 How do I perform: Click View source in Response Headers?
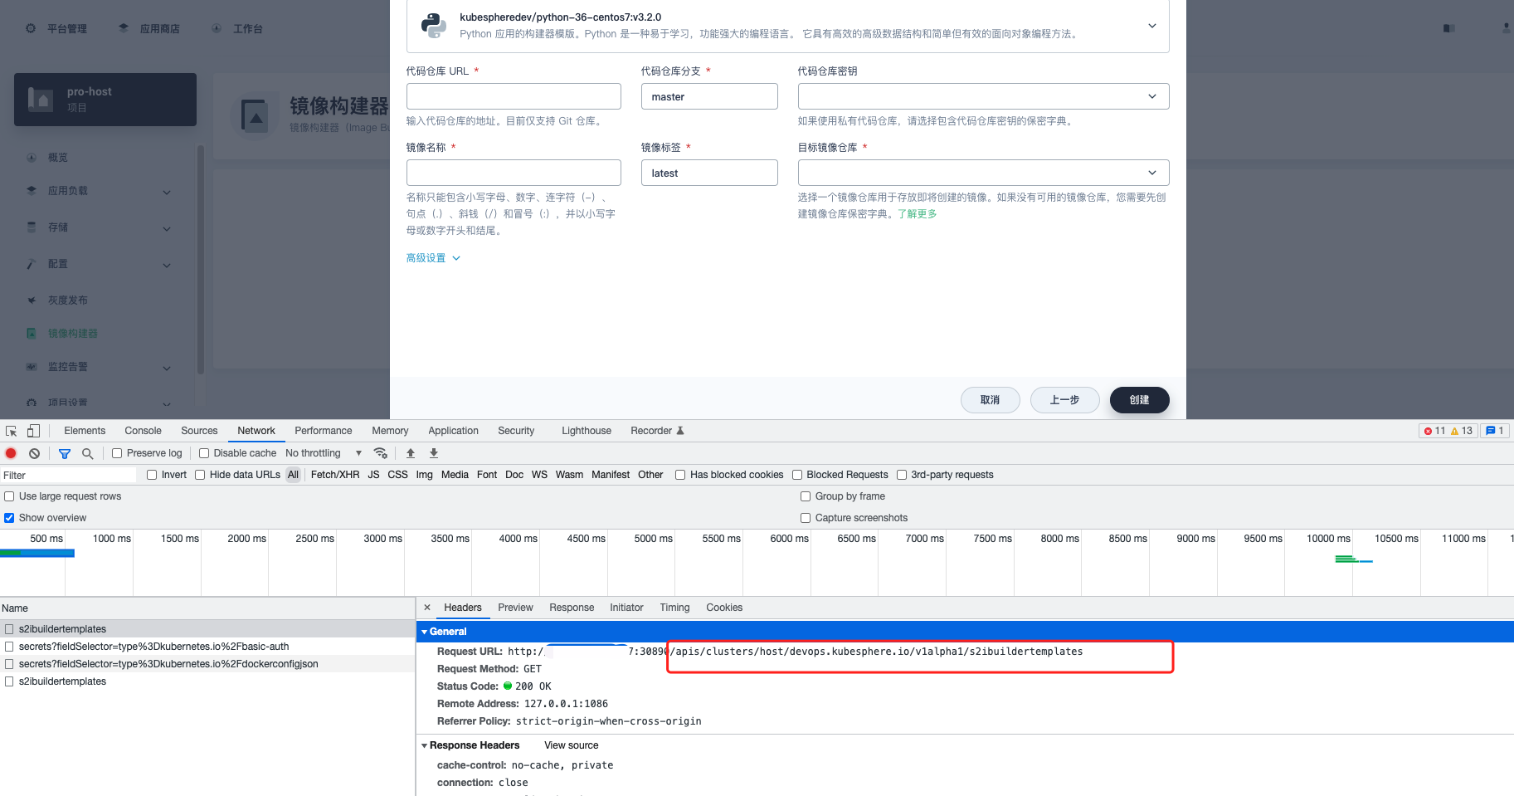point(571,745)
